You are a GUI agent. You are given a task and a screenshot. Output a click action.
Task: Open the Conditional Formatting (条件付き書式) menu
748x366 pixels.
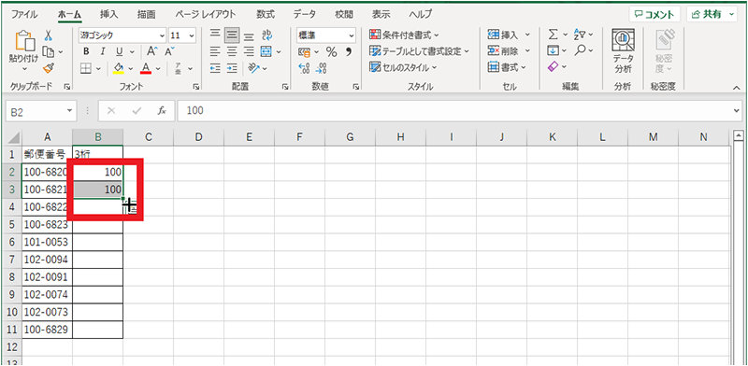(405, 35)
